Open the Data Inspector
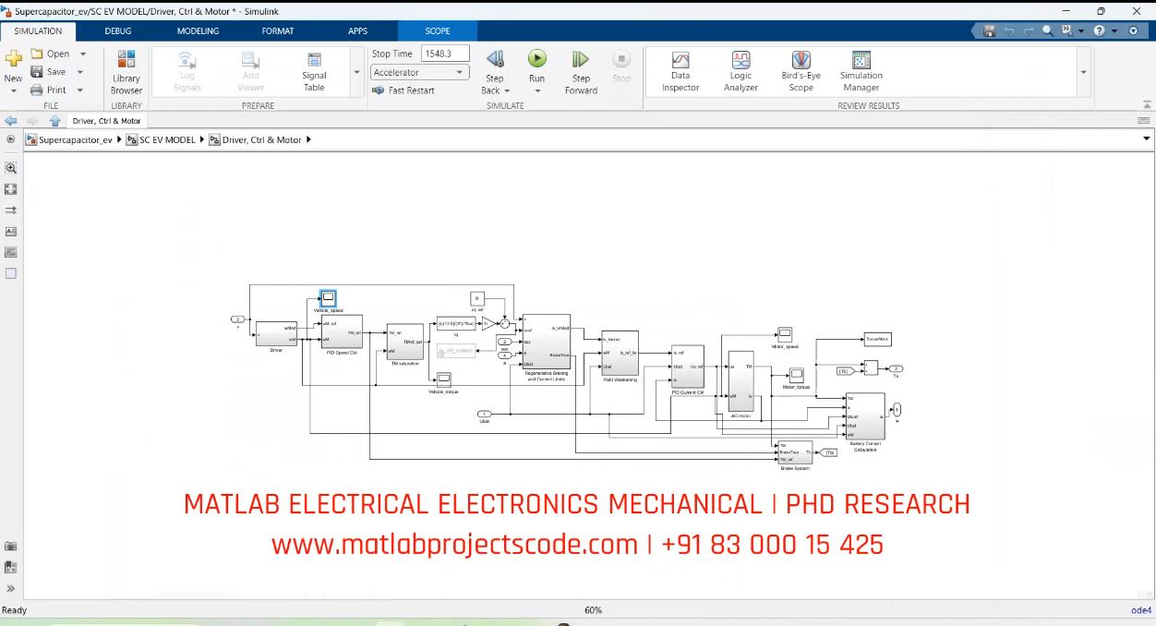 (x=680, y=72)
